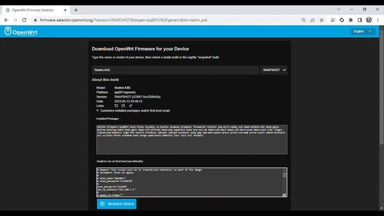Bookmark this page with star icon
The width and height of the screenshot is (384, 216).
pyautogui.click(x=322, y=20)
